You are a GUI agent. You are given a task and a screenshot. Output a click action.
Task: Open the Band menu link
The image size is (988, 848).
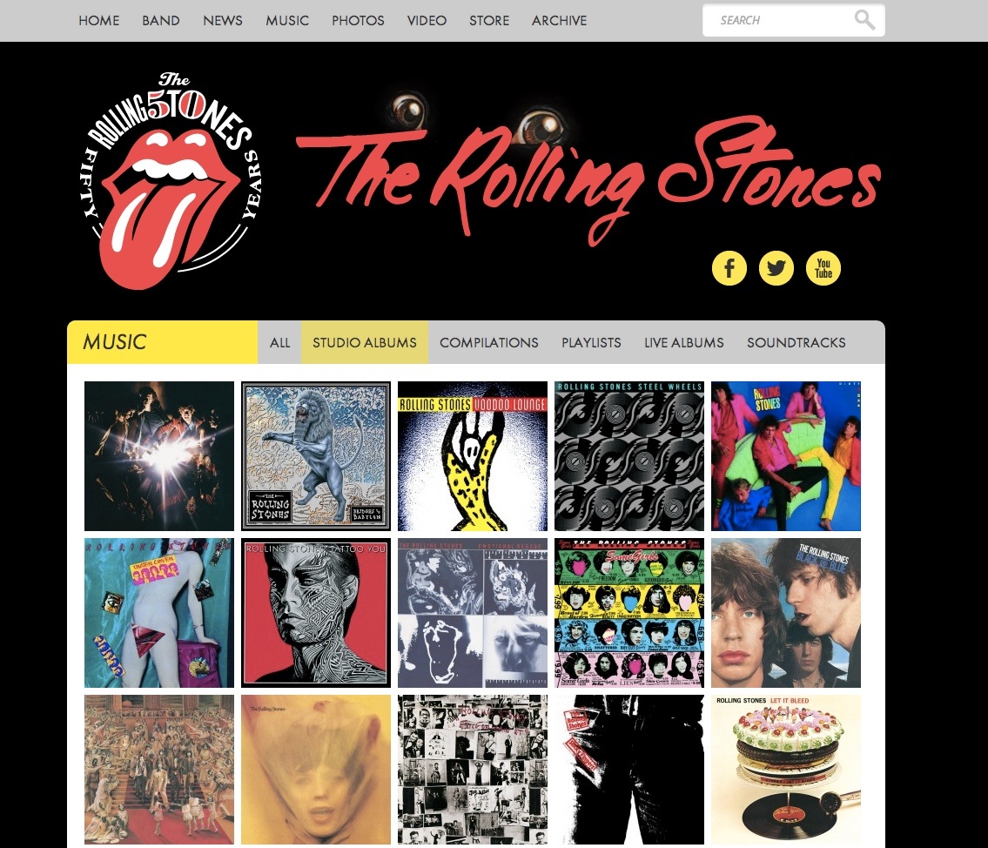pyautogui.click(x=161, y=21)
